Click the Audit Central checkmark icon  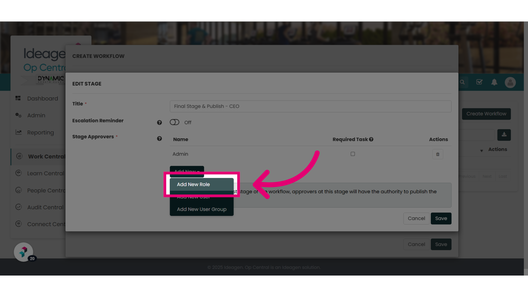click(x=18, y=207)
